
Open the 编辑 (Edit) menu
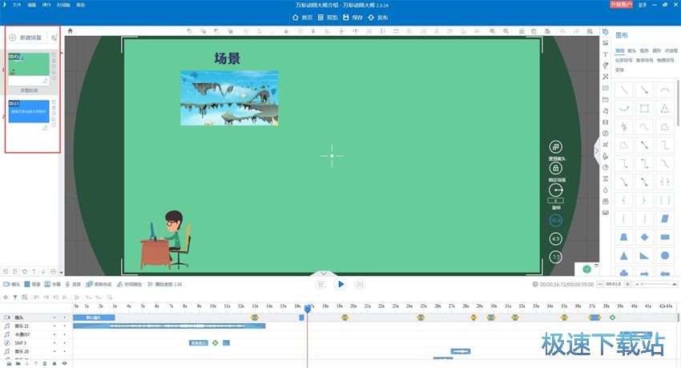tap(32, 5)
